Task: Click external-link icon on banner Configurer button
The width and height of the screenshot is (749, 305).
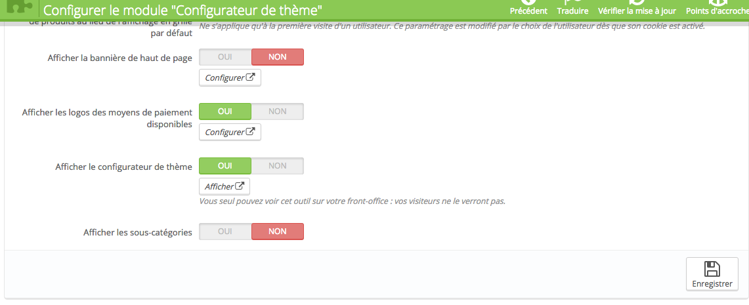Action: tap(250, 77)
